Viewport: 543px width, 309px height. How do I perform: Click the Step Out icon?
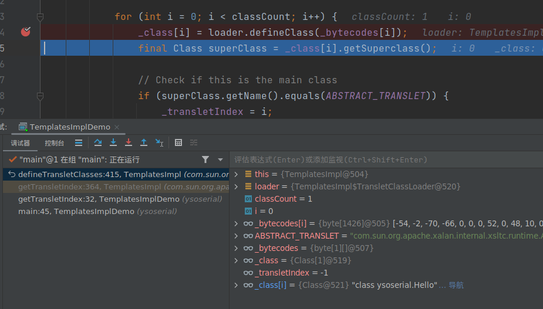[x=144, y=142]
